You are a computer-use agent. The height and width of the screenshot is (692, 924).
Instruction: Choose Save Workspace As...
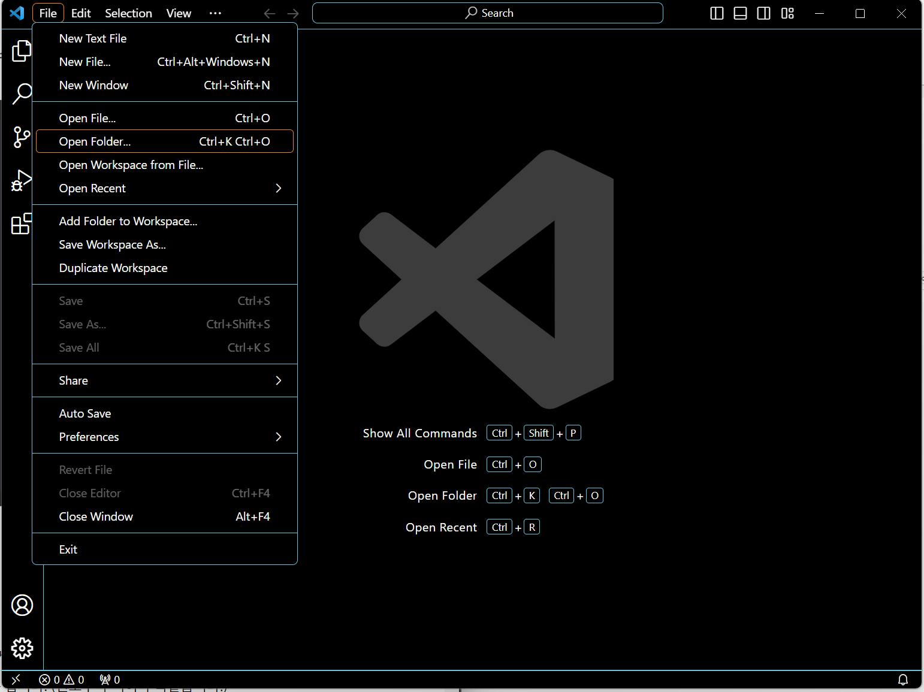pos(165,244)
